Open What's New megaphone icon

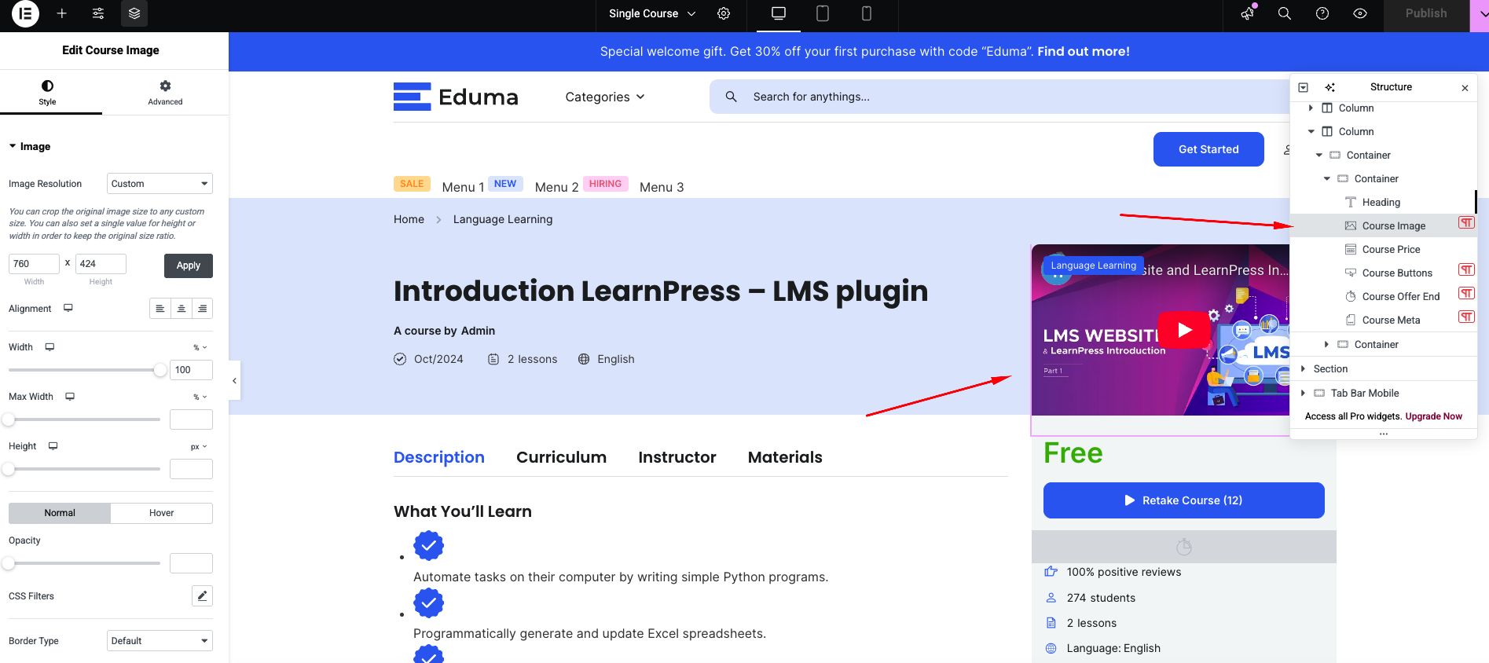[1248, 13]
